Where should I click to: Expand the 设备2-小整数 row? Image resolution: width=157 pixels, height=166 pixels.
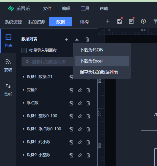(x=23, y=155)
